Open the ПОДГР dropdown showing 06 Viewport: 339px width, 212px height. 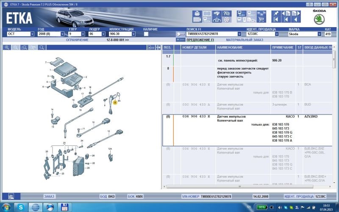tap(103, 34)
